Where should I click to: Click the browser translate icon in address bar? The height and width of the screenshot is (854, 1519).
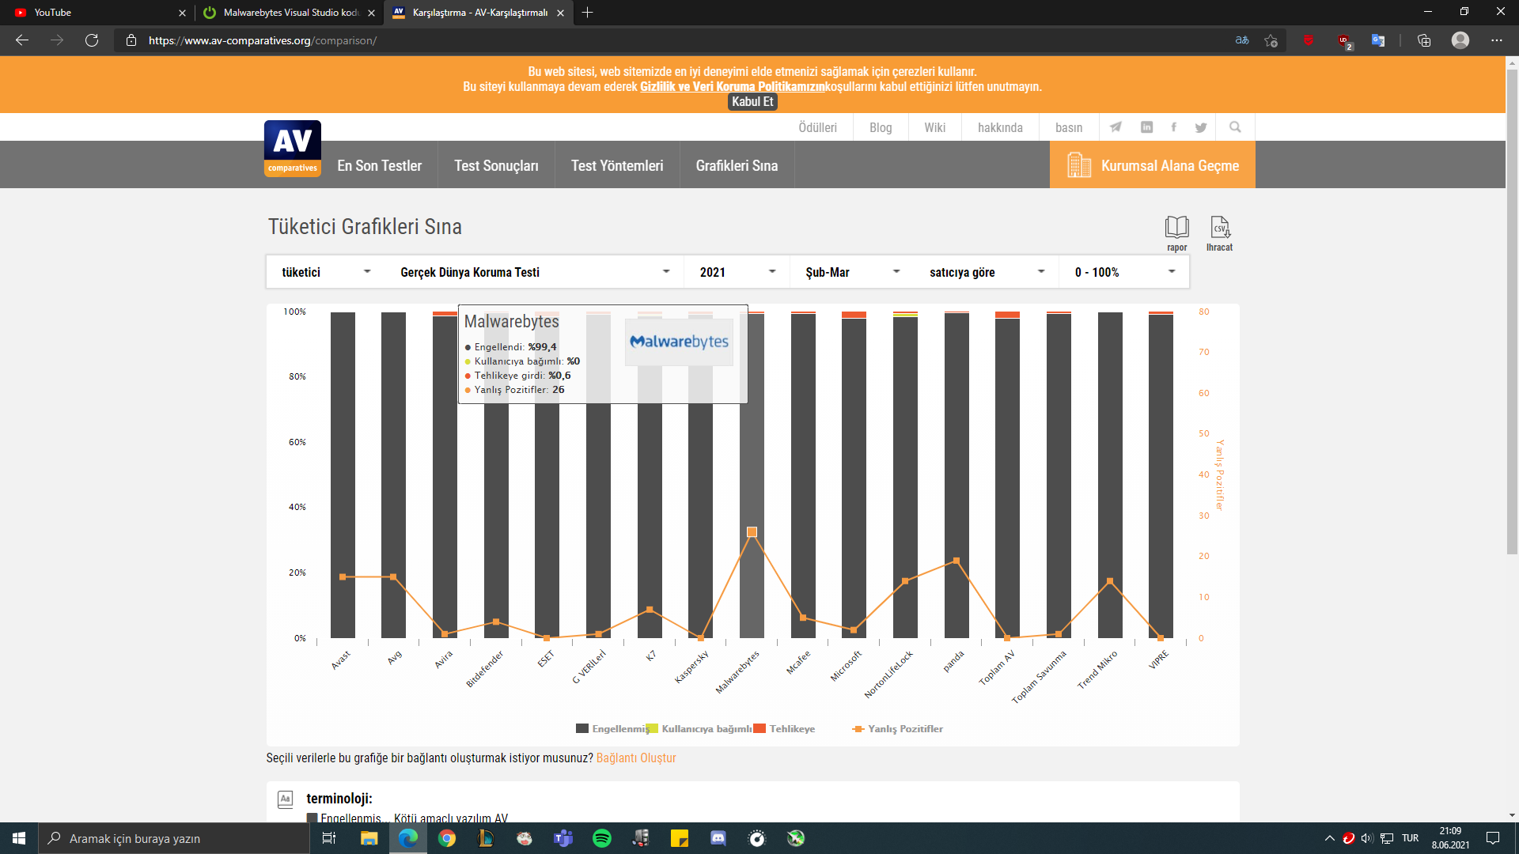[1242, 40]
